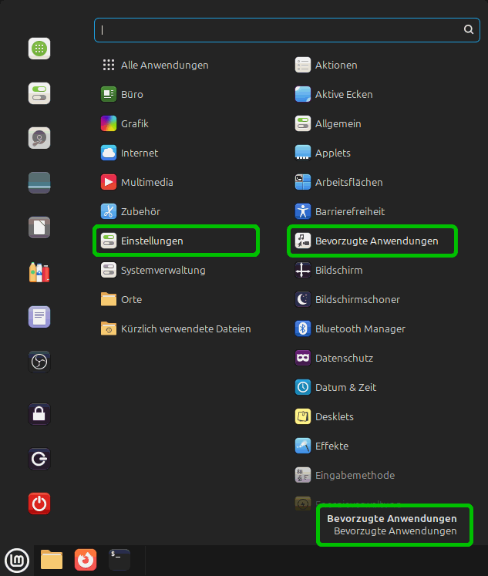
Task: Show Alle Anwendungen category
Action: pos(164,66)
